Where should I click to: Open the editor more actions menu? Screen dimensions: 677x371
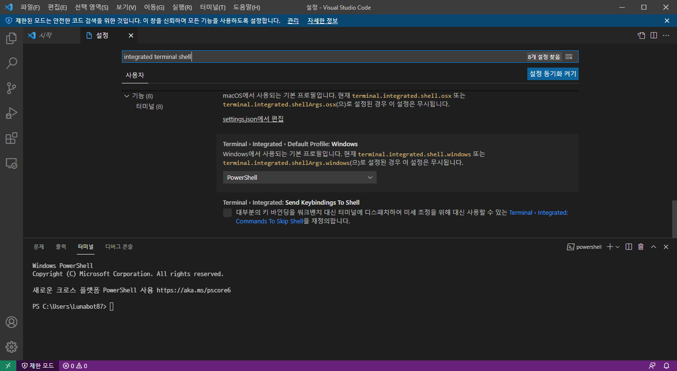pyautogui.click(x=666, y=35)
